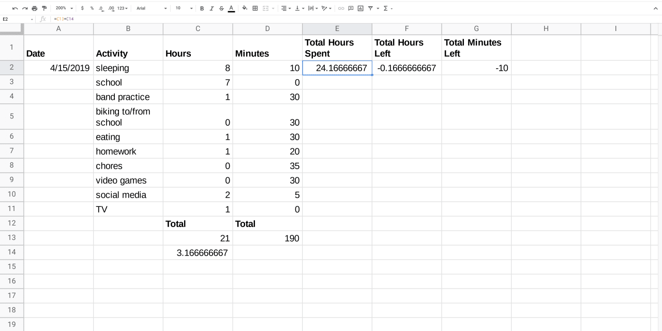Open the Arial font dropdown
Image resolution: width=662 pixels, height=331 pixels.
(151, 8)
